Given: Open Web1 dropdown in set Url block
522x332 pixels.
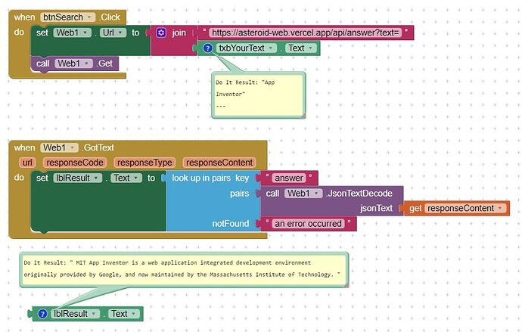Looking at the screenshot, I should point(72,33).
